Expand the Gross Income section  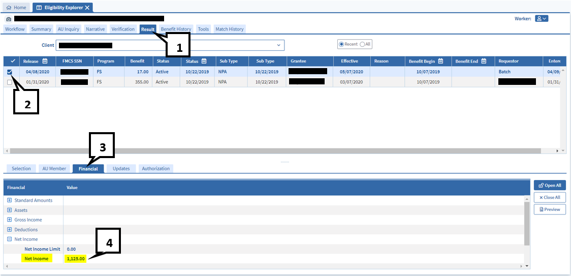(10, 220)
